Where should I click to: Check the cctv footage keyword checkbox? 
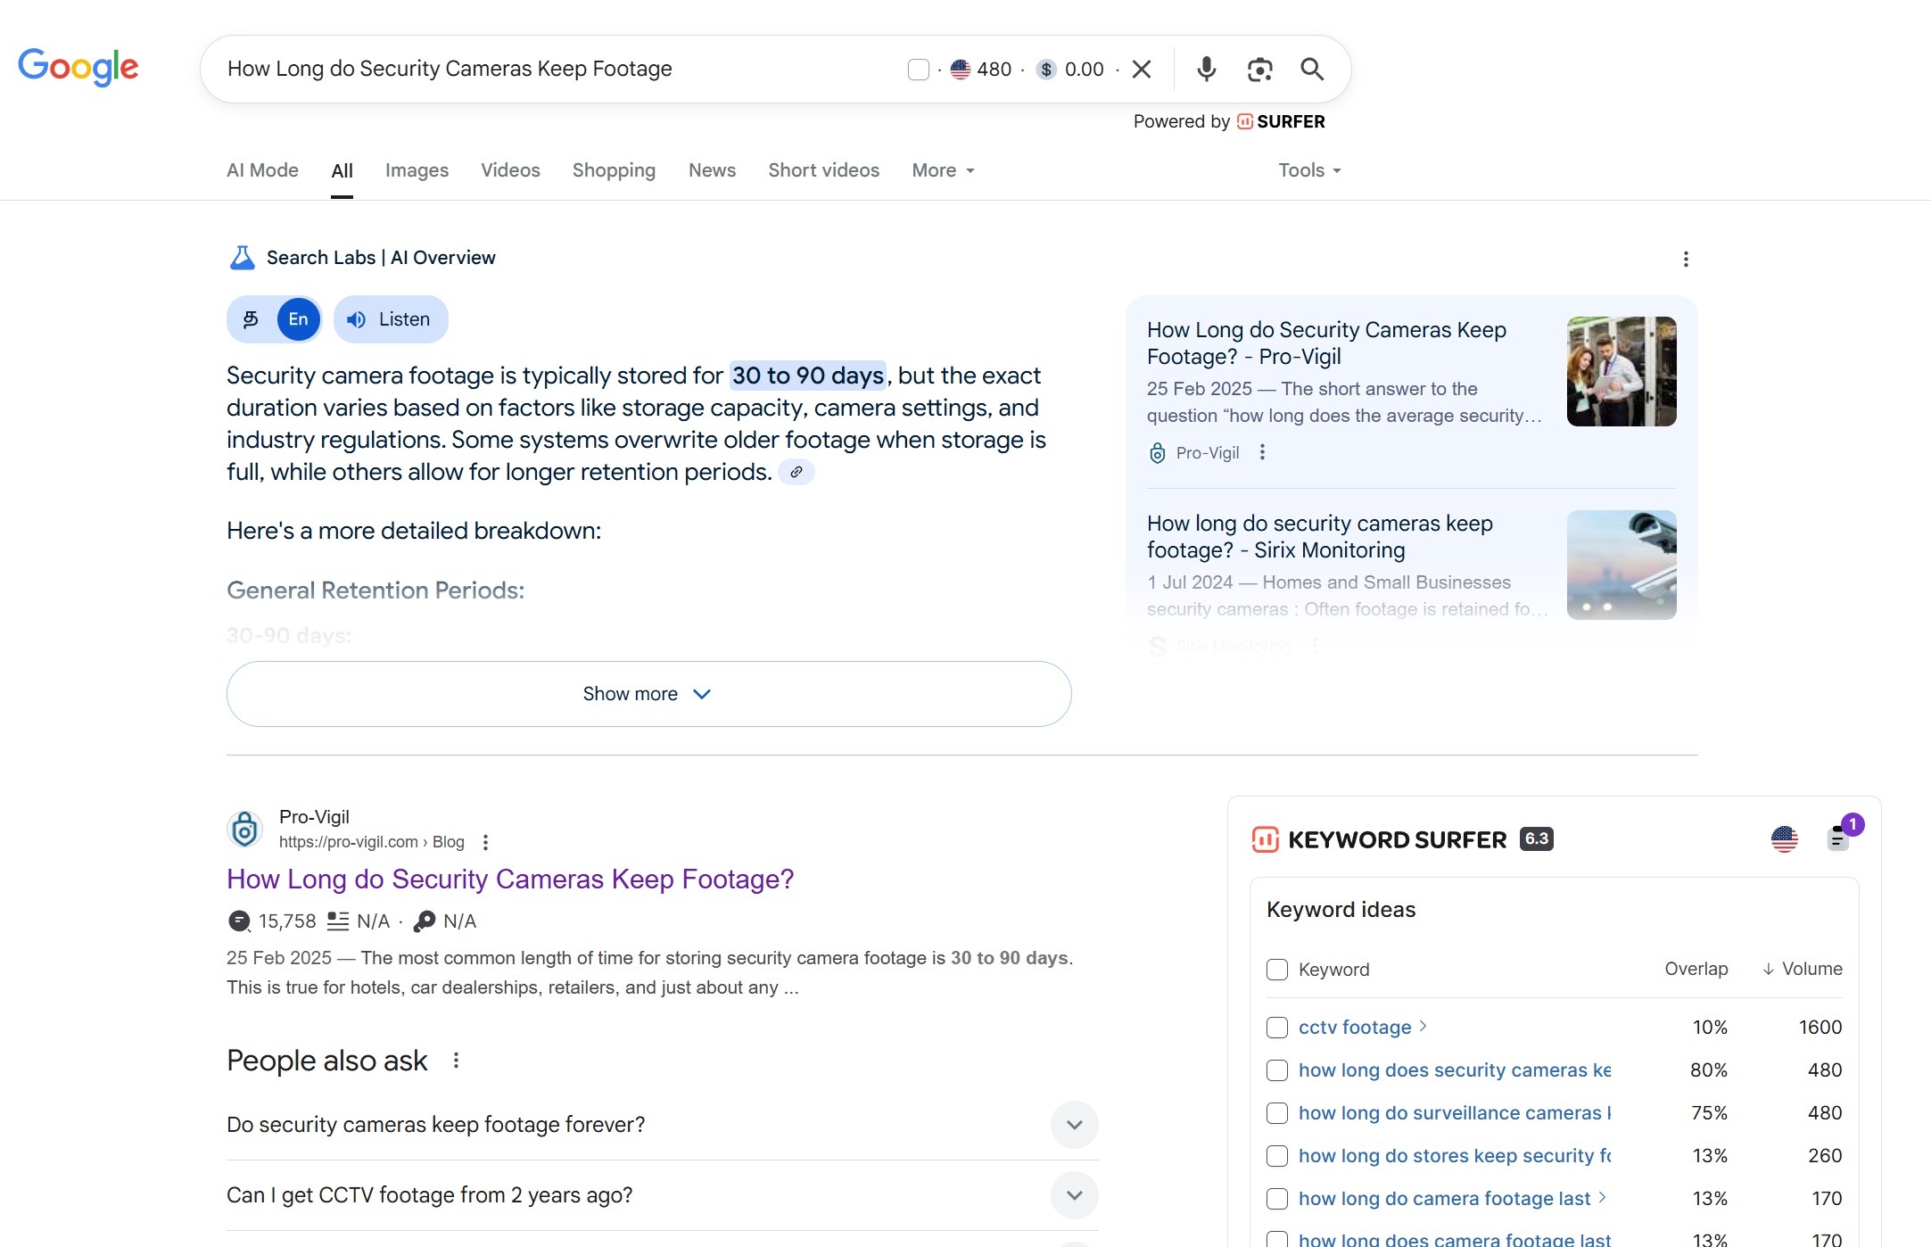tap(1276, 1028)
